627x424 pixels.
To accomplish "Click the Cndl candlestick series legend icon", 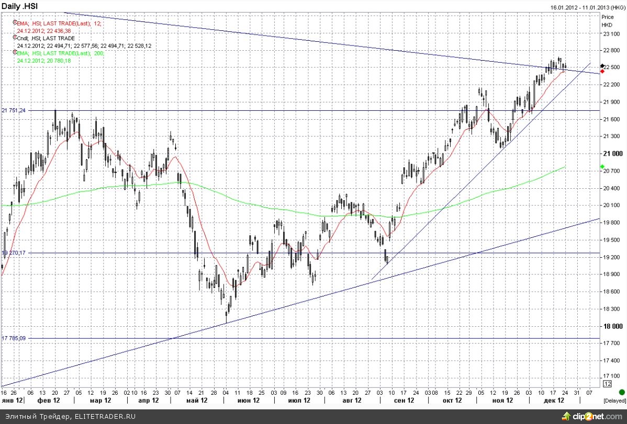I will (x=15, y=38).
